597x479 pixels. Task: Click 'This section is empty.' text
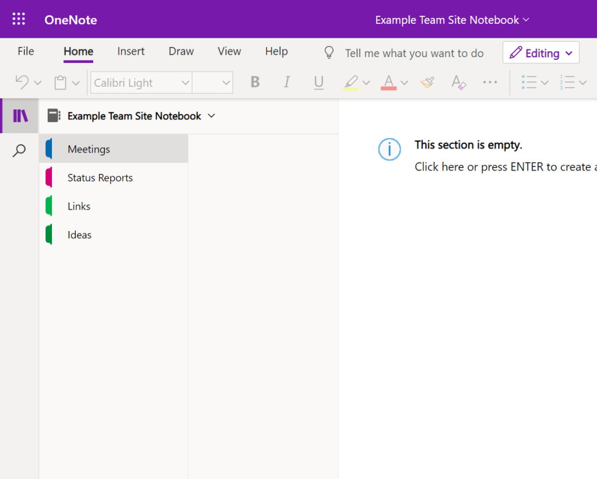click(468, 145)
